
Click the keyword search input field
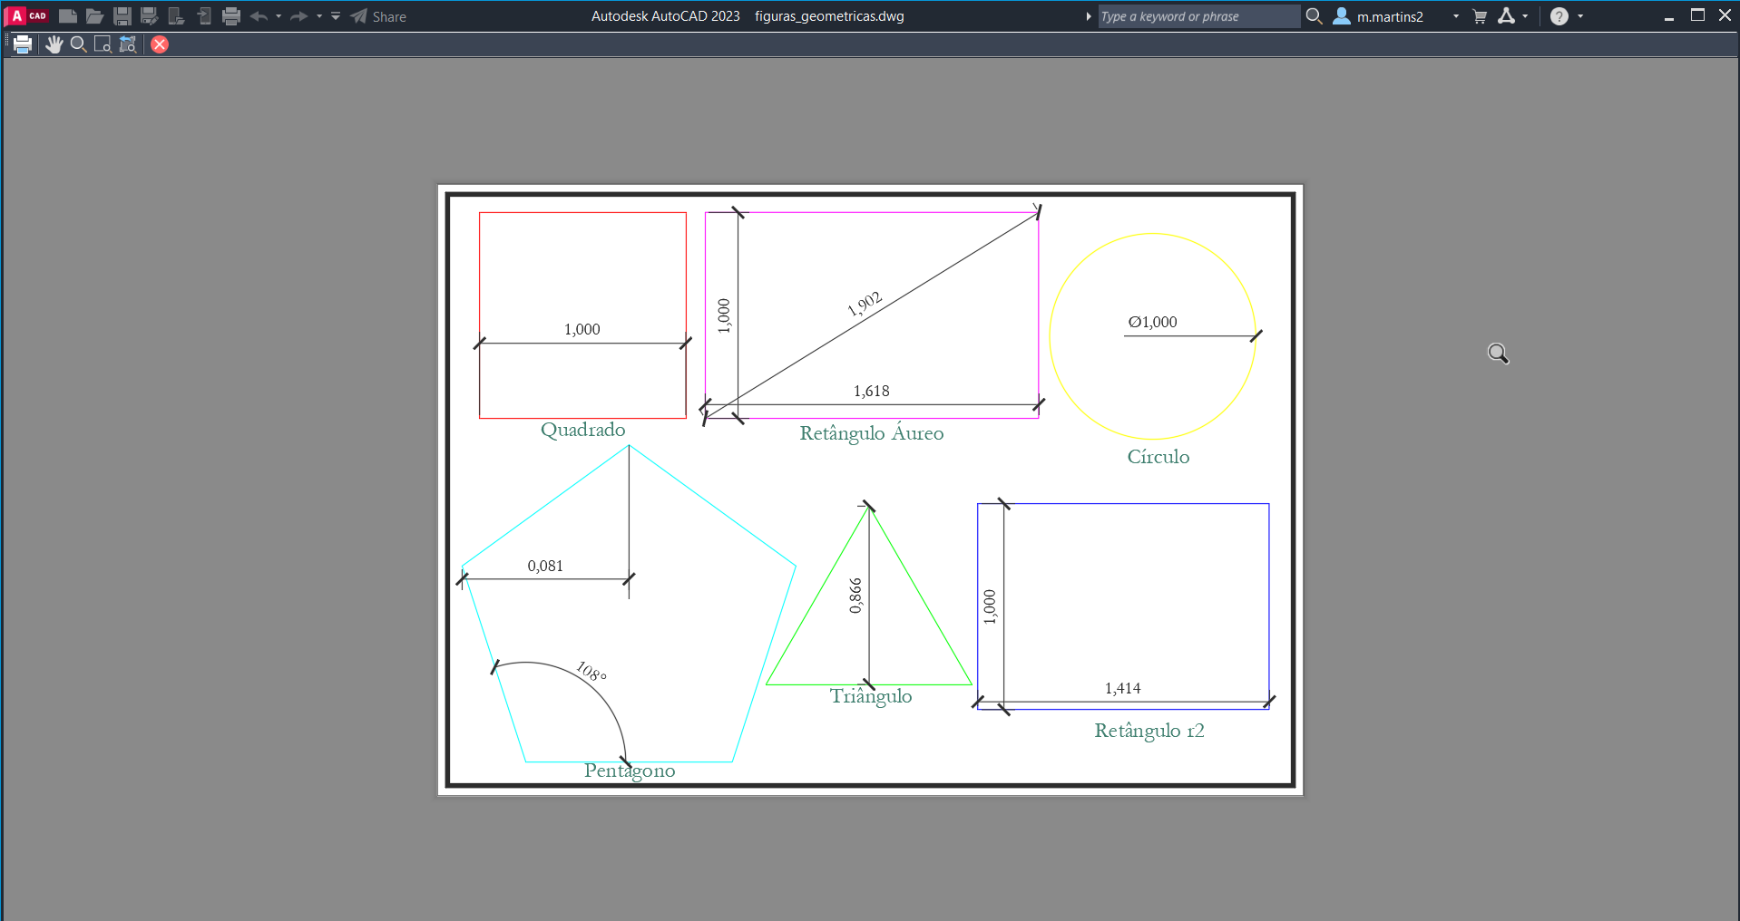[1199, 16]
